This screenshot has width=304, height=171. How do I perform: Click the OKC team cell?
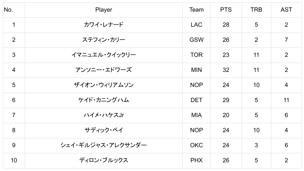pyautogui.click(x=196, y=145)
